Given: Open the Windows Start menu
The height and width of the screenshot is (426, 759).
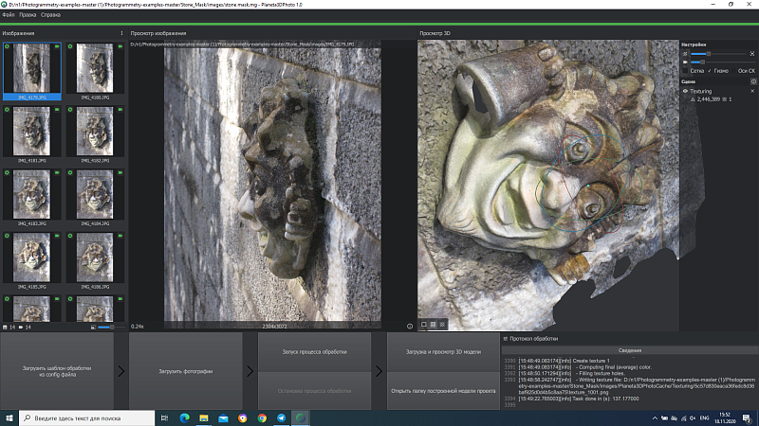Looking at the screenshot, I should coord(9,417).
